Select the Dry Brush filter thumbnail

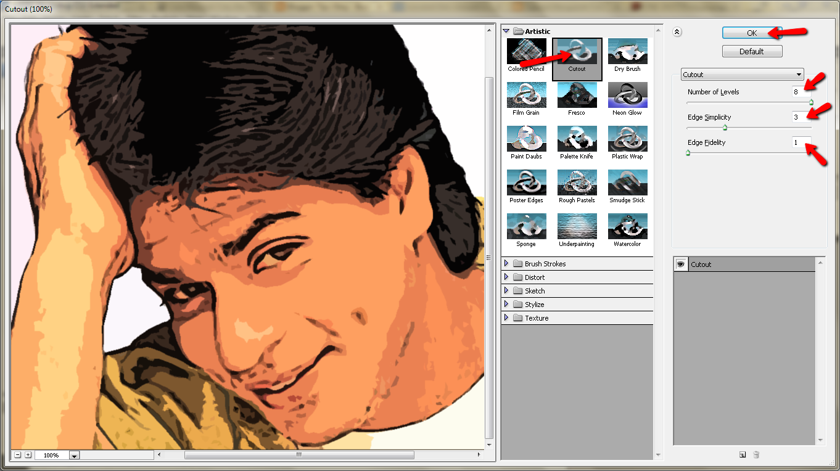(x=627, y=52)
